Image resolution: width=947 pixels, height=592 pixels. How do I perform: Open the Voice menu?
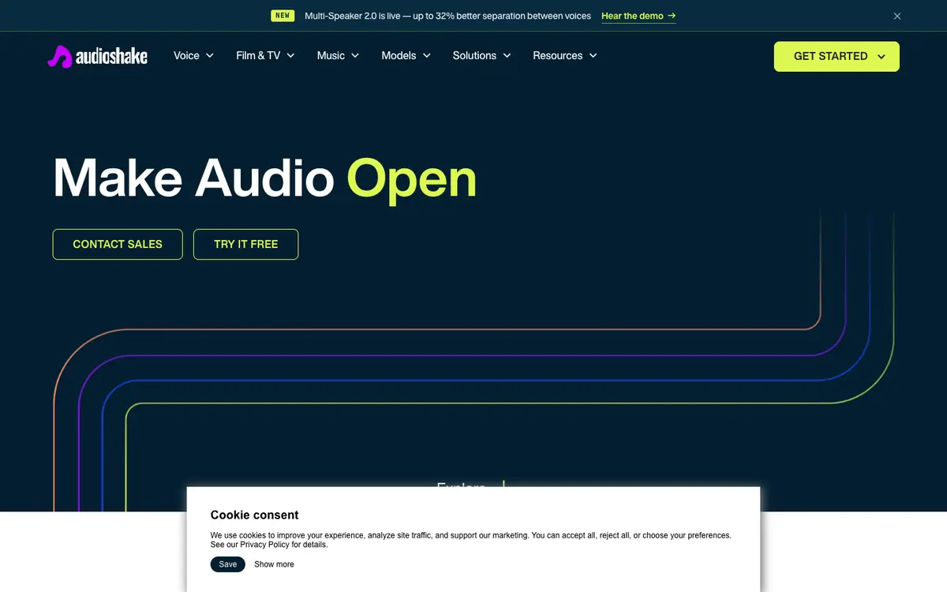194,56
